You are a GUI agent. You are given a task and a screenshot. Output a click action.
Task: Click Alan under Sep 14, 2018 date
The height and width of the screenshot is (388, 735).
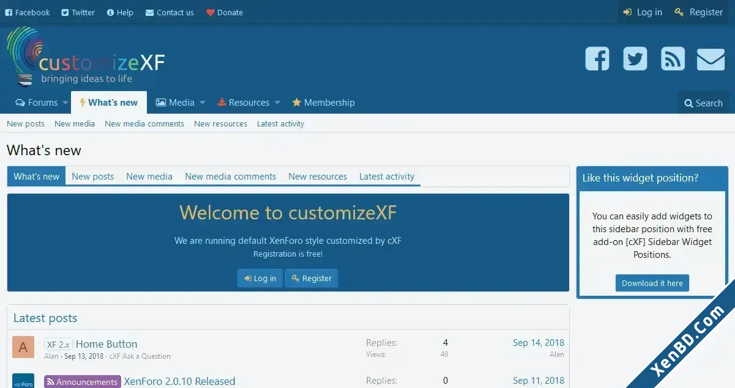click(557, 354)
